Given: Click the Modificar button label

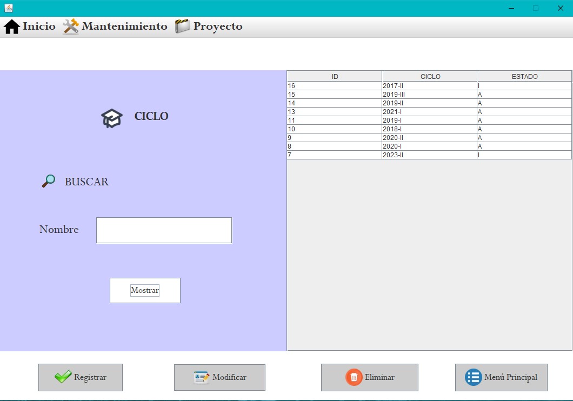Looking at the screenshot, I should (x=230, y=377).
